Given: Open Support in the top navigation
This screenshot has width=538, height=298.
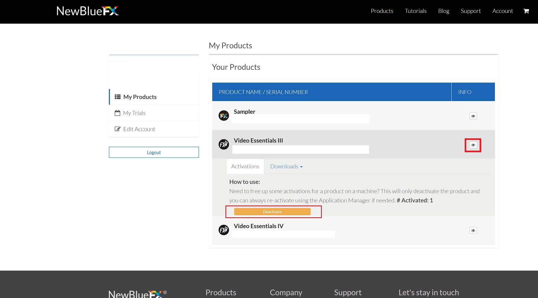Looking at the screenshot, I should click(471, 11).
